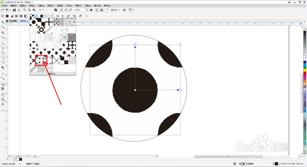Screen dimensions: 307x167
Task: Select the Polygon tool
Action: 3,62
